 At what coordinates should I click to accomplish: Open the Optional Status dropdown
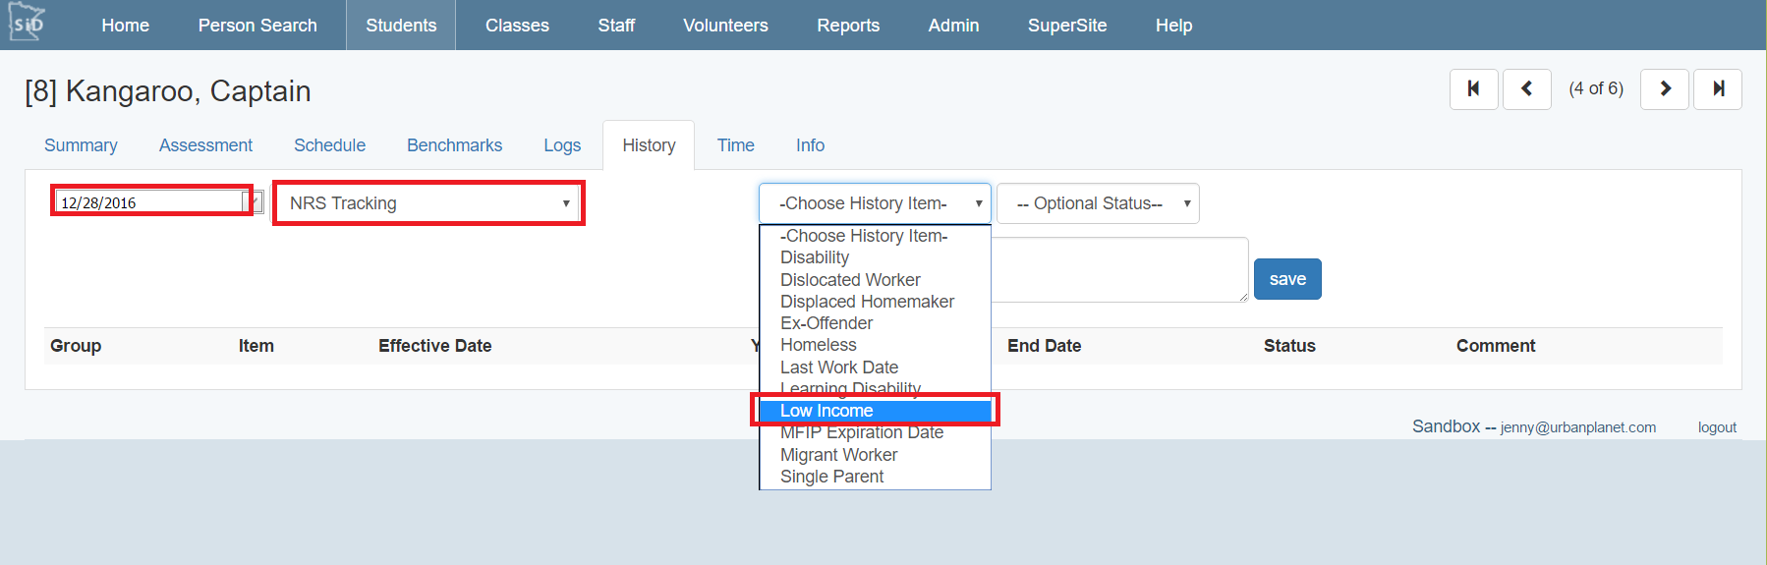point(1097,203)
